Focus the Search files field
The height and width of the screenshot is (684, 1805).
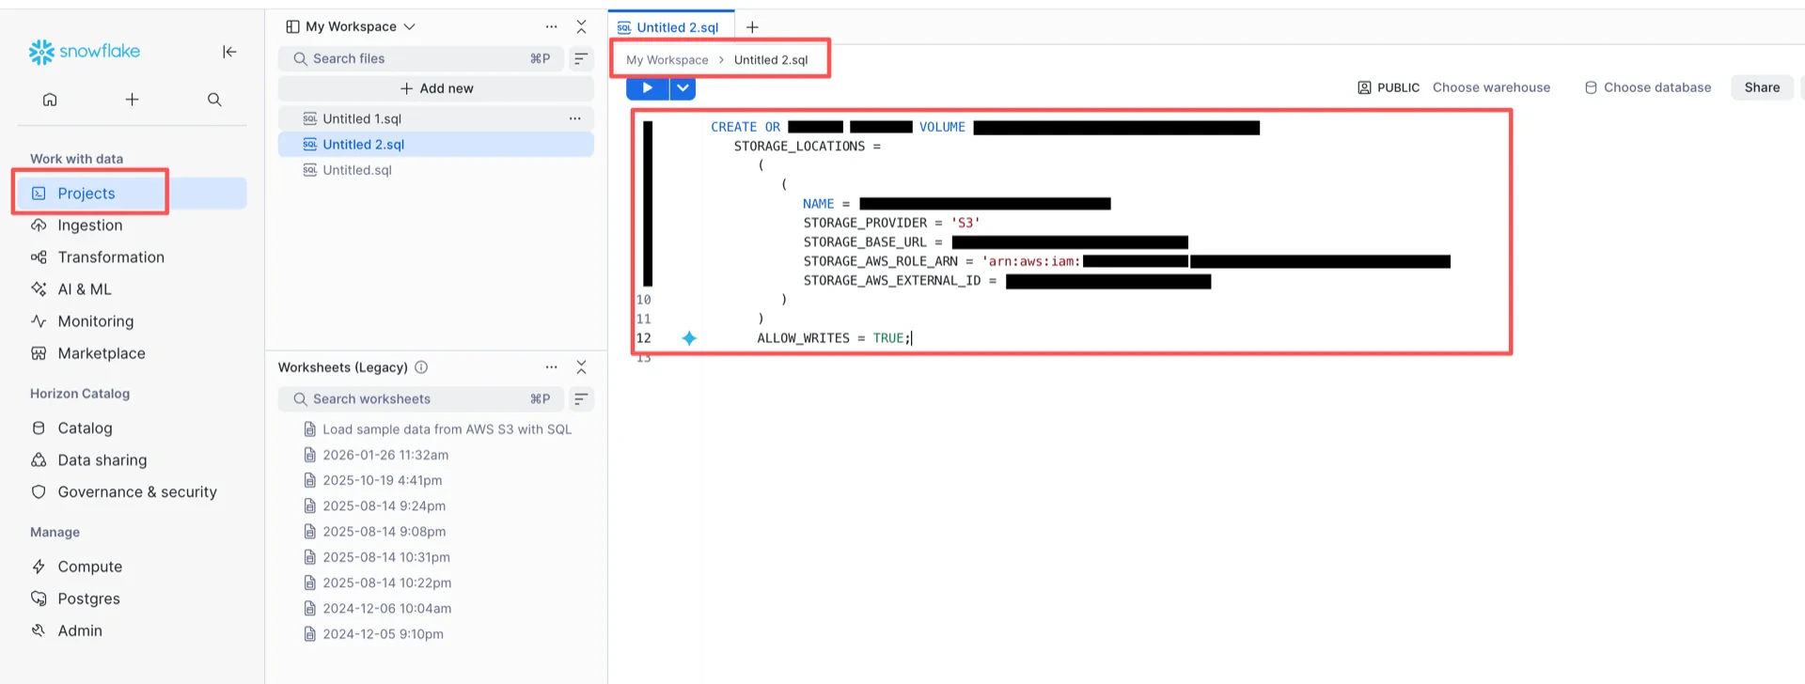(x=420, y=58)
